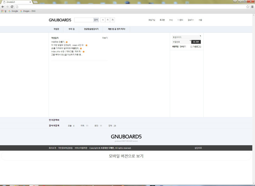Click the address bar
Screen dimensions: 255x186
click(x=130, y=7)
